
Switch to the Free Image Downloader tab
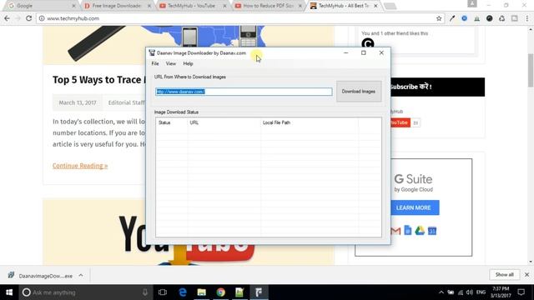117,6
